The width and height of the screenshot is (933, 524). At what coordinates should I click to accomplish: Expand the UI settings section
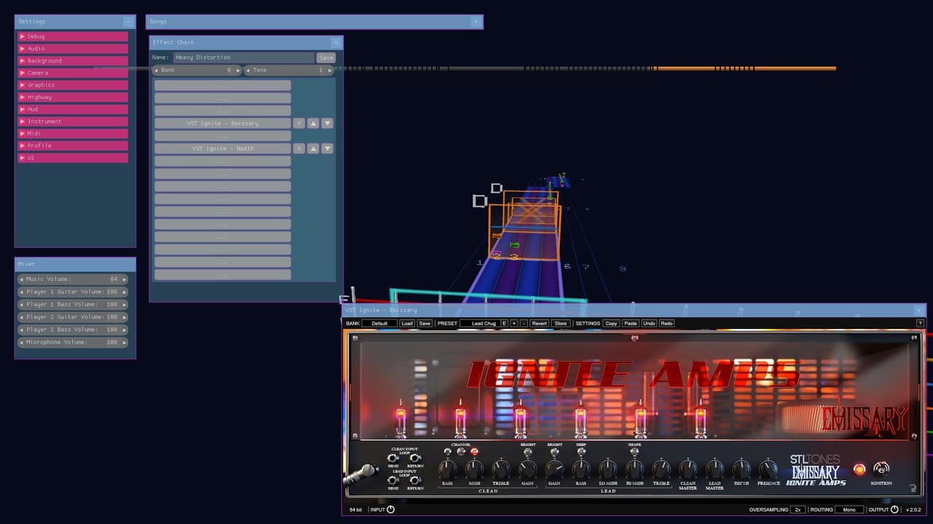click(x=73, y=158)
